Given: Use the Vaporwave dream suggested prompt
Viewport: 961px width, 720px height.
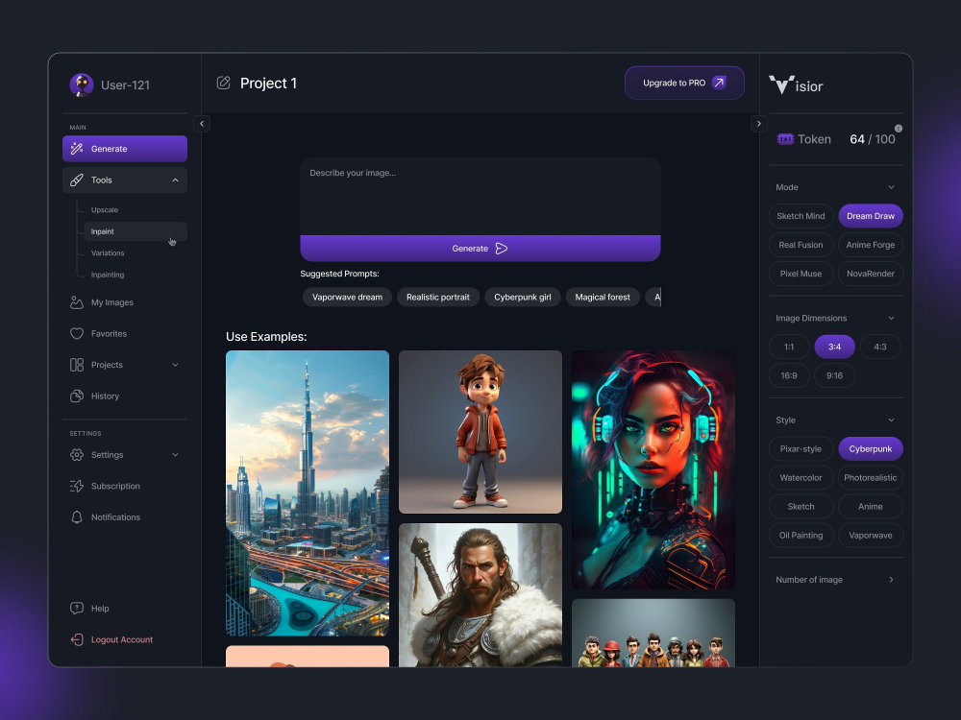Looking at the screenshot, I should [347, 298].
